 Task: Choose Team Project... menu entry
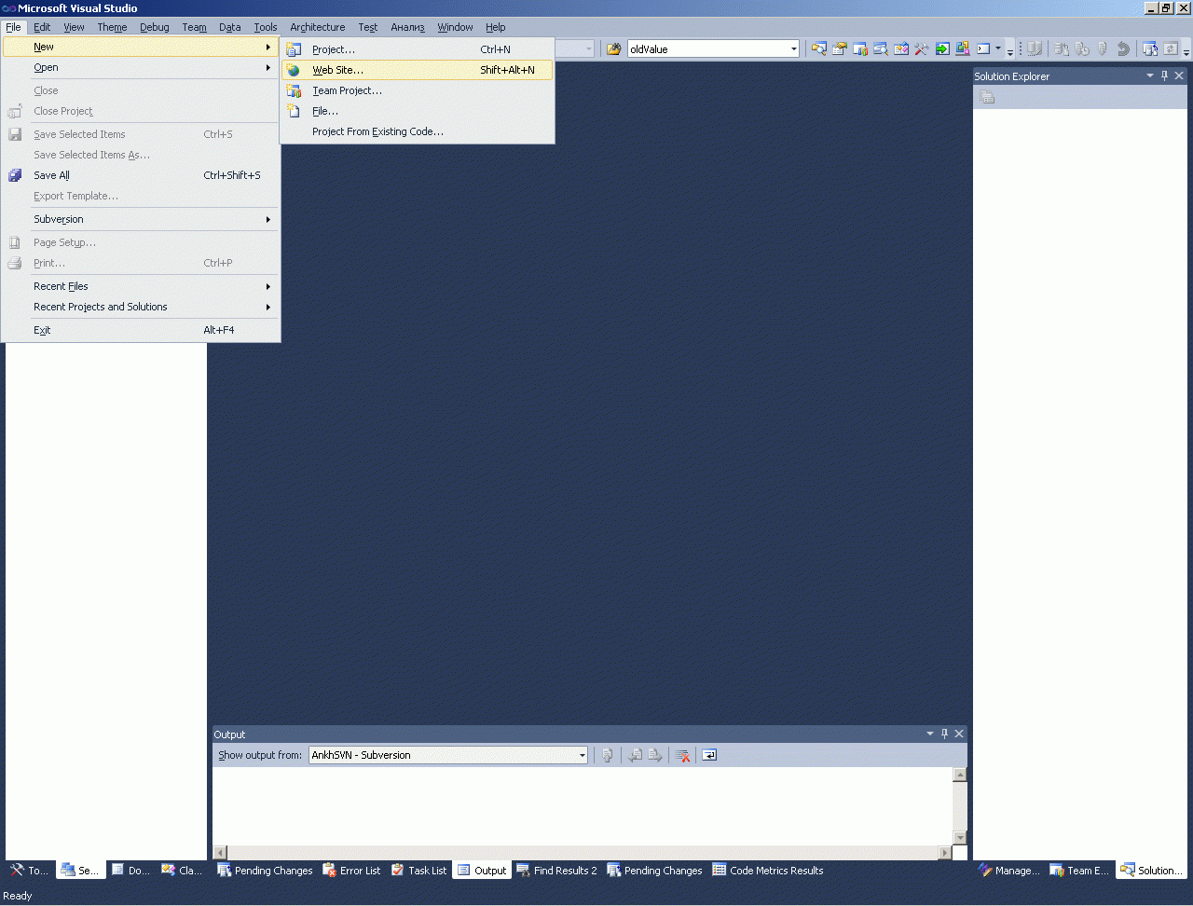point(418,90)
